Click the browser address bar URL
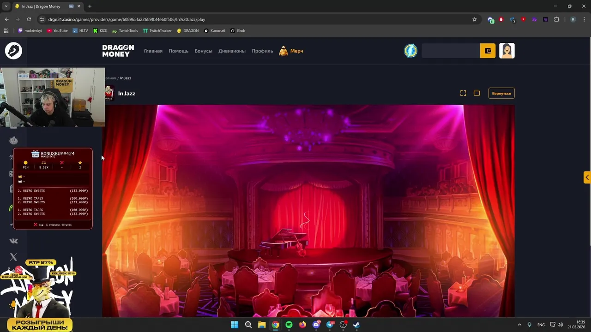Viewport: 591px width, 332px height. pos(127,19)
